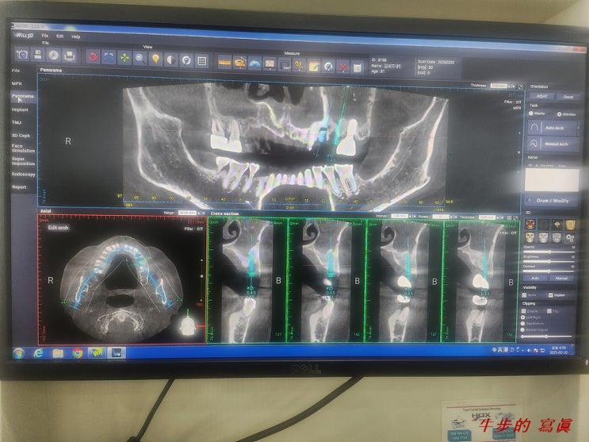Expand the Draw / Modify section
This screenshot has width=589, height=442.
coord(552,201)
